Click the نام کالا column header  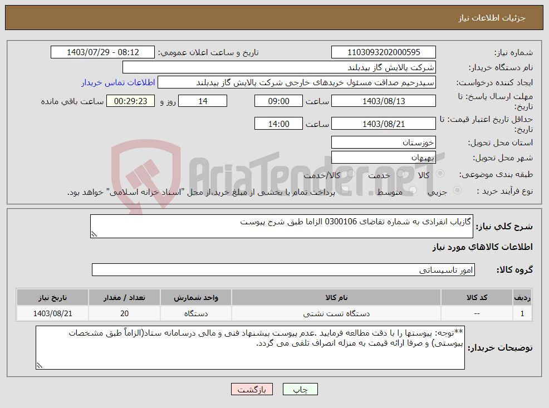(x=336, y=297)
